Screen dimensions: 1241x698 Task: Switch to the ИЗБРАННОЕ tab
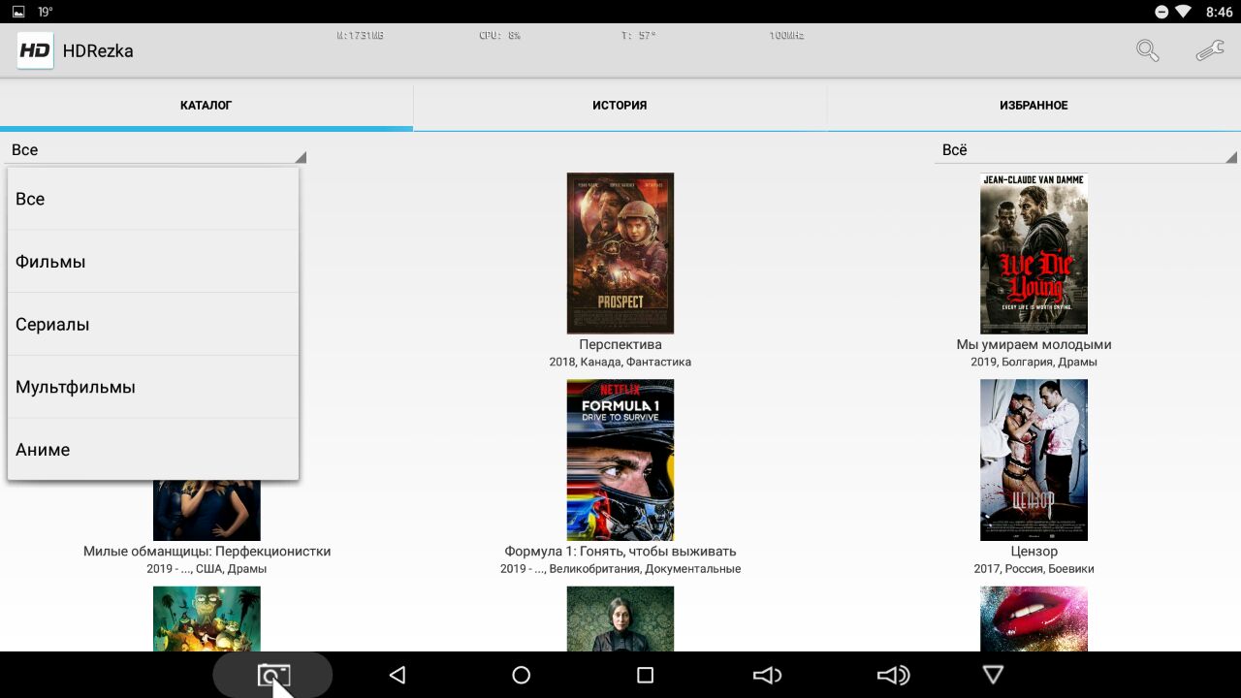(1034, 105)
